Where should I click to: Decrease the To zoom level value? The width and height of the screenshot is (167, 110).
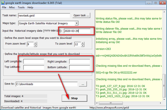(83, 46)
